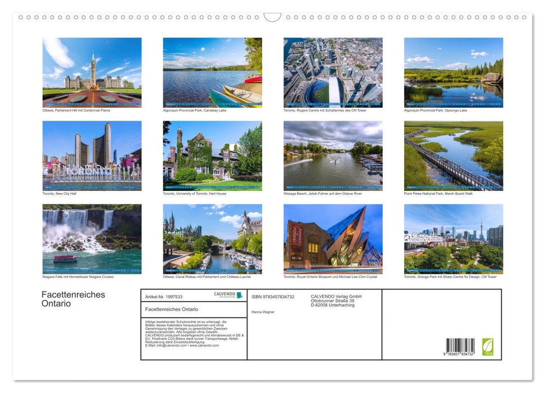
Task: Click the Royal Ontario Museum crystal photo
Action: [x=333, y=238]
